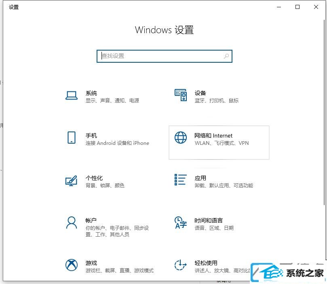327x284 pixels.
Task: Click the WLAN、飞行模式、VPN description
Action: click(x=222, y=143)
